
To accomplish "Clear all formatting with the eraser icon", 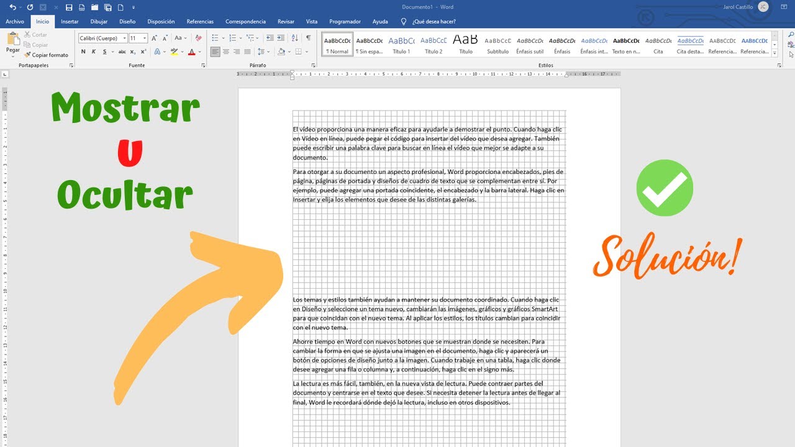I will tap(199, 38).
